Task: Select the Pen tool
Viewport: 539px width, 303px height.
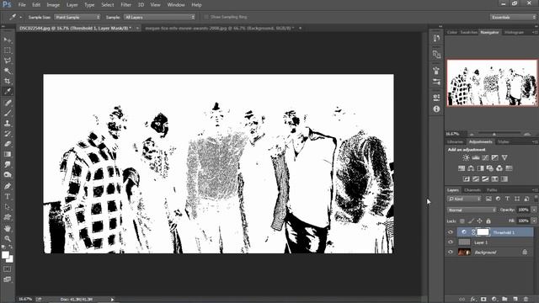Action: (x=8, y=186)
